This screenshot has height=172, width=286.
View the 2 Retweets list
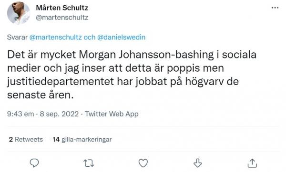click(26, 140)
